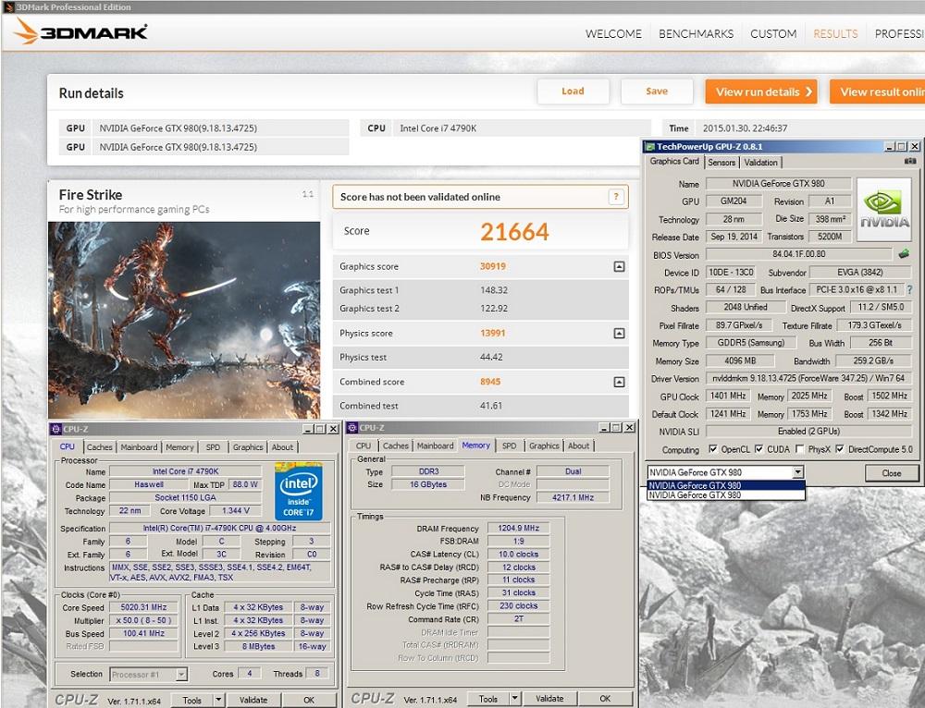The width and height of the screenshot is (925, 708).
Task: Open Caches tab in left CPU-Z window
Action: [99, 447]
